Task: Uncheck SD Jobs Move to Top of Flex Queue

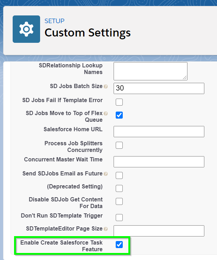Action: coord(119,115)
